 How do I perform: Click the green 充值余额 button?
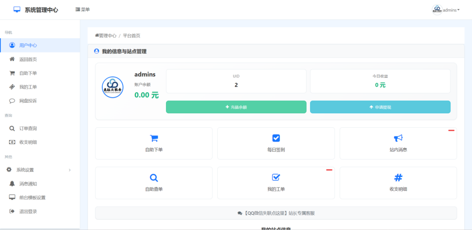(236, 107)
